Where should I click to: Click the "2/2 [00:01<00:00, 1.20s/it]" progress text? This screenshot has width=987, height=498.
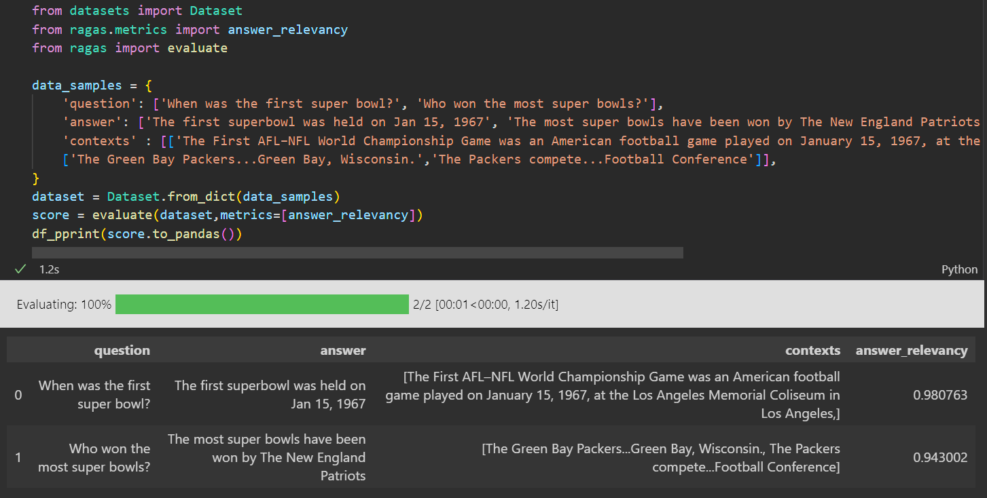point(485,305)
